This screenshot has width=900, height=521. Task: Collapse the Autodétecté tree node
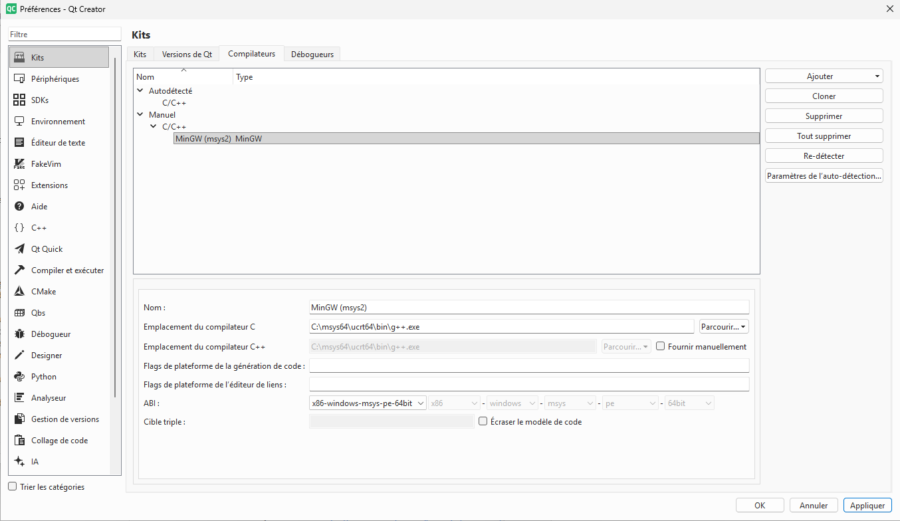point(140,90)
